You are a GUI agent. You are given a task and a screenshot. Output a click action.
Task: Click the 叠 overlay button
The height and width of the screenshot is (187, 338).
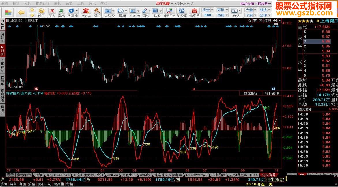[x=249, y=21]
